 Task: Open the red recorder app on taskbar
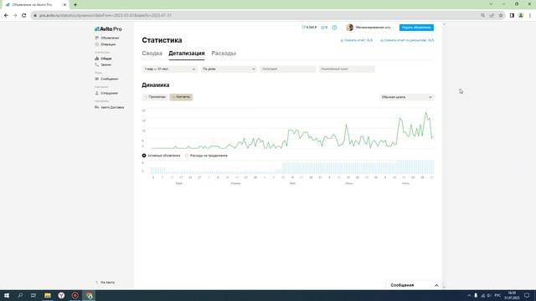[x=75, y=295]
